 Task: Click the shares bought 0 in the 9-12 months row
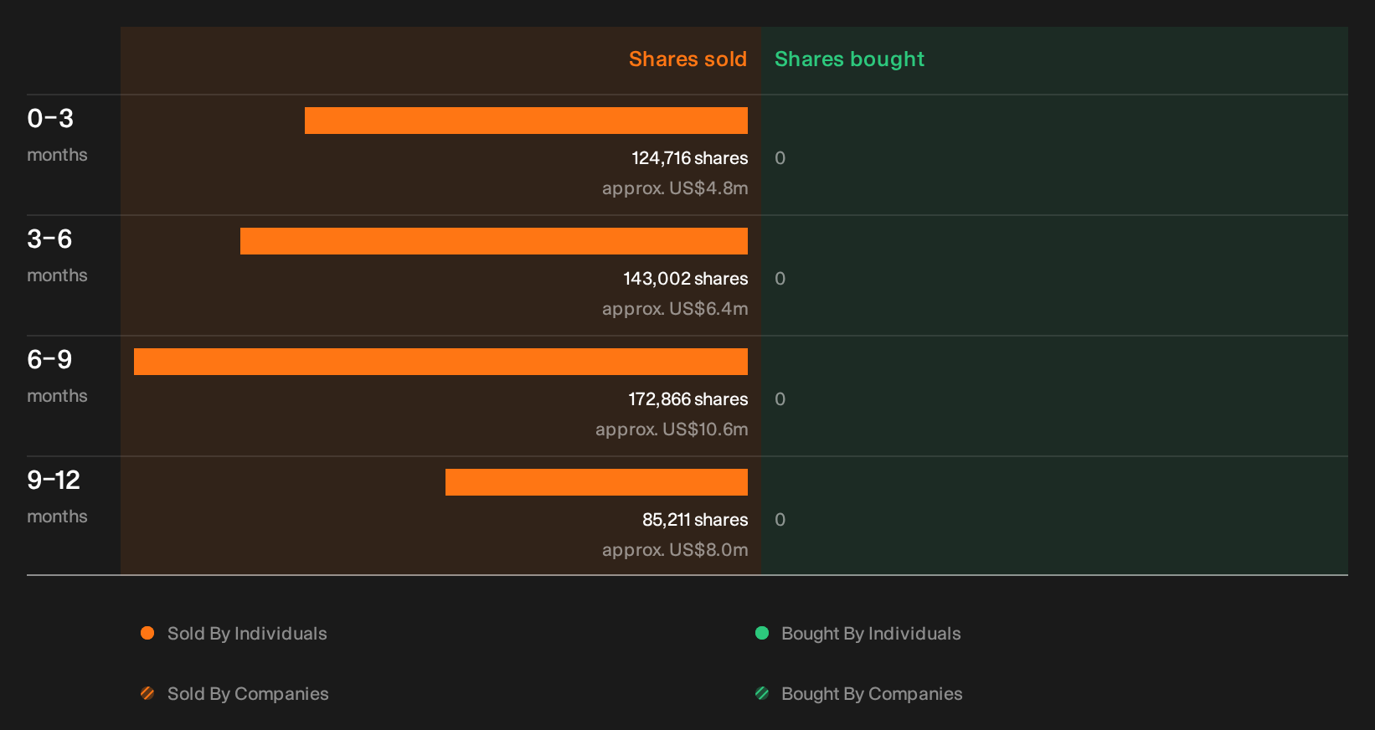point(780,520)
